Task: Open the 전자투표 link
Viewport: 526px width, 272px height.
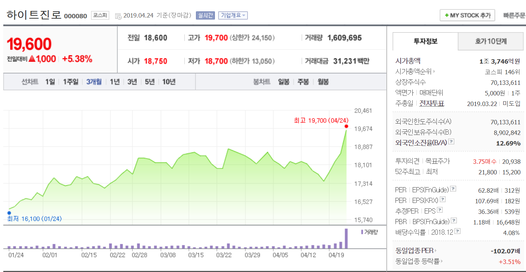Action: [x=431, y=103]
